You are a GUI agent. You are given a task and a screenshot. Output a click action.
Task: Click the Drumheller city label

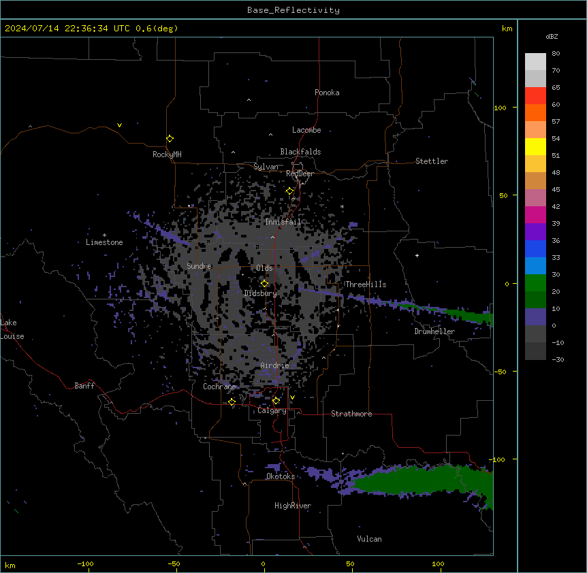434,331
